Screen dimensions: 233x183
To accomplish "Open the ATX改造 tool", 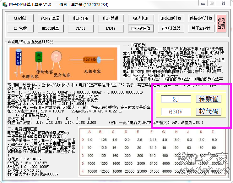I will pyautogui.click(x=20, y=18).
